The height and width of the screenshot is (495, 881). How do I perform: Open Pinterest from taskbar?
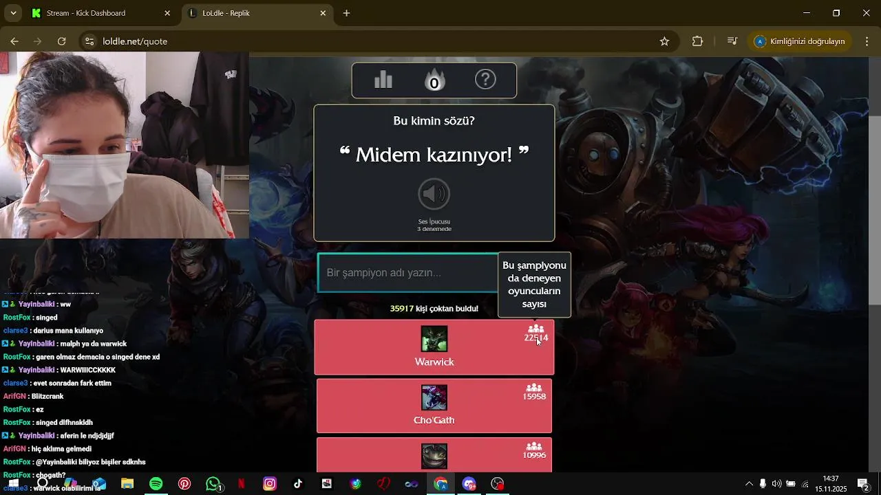click(184, 484)
